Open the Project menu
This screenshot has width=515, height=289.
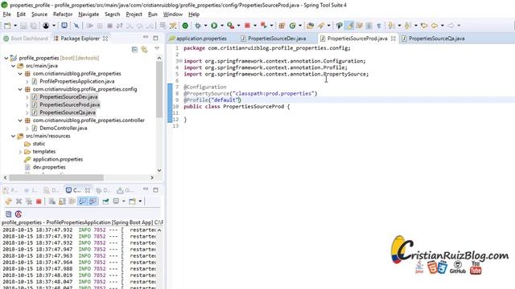pyautogui.click(x=134, y=14)
